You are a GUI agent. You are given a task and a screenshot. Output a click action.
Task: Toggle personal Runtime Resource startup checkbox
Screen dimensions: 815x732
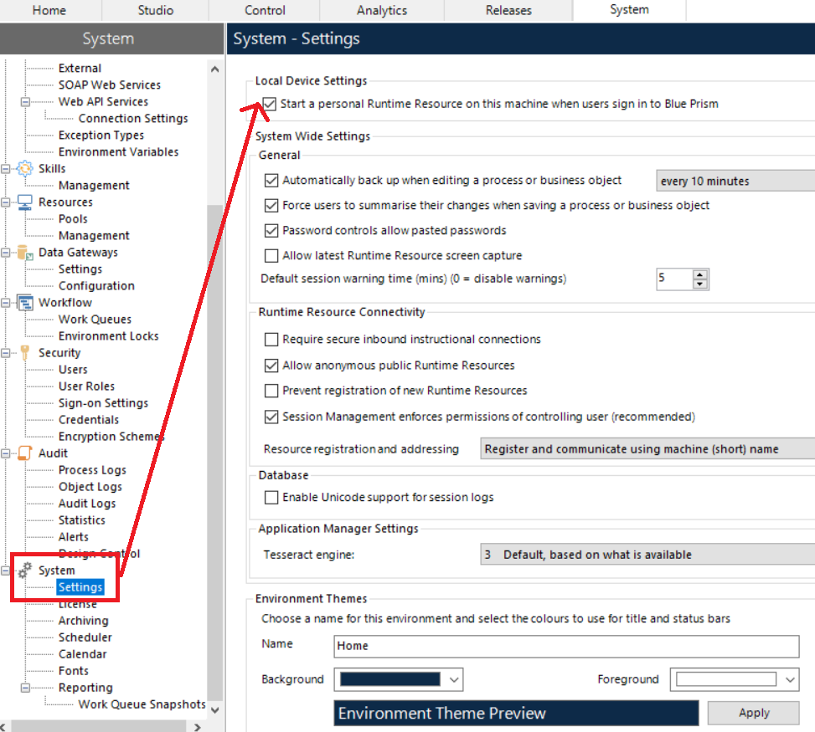tap(269, 104)
